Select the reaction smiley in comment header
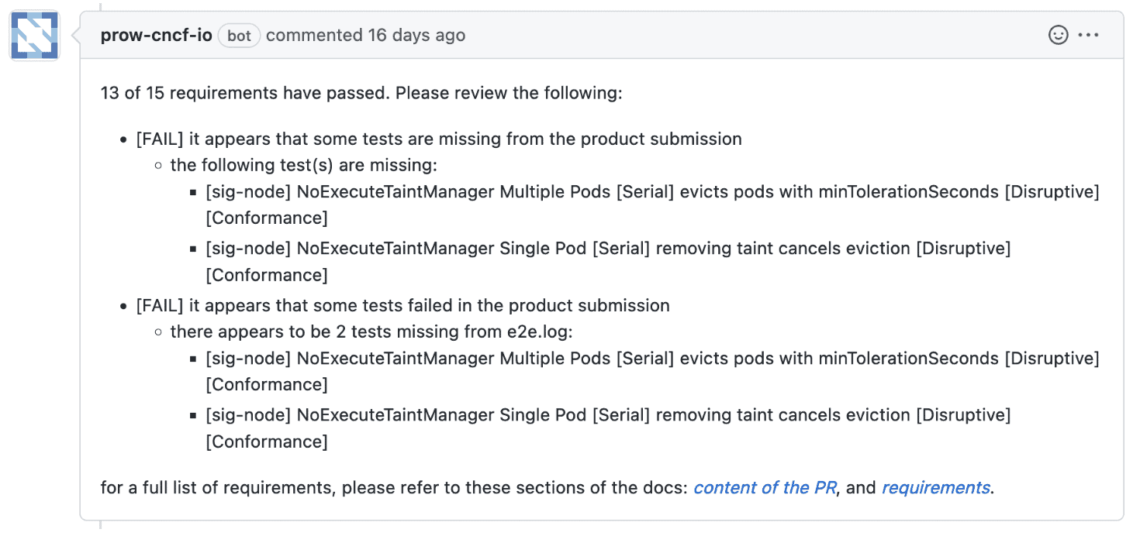The width and height of the screenshot is (1140, 536). pos(1057,35)
